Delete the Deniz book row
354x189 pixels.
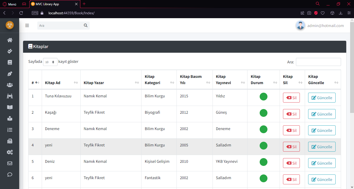(291, 163)
